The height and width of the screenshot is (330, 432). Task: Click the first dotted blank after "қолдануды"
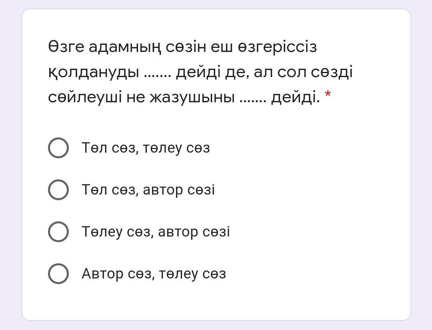(x=157, y=73)
